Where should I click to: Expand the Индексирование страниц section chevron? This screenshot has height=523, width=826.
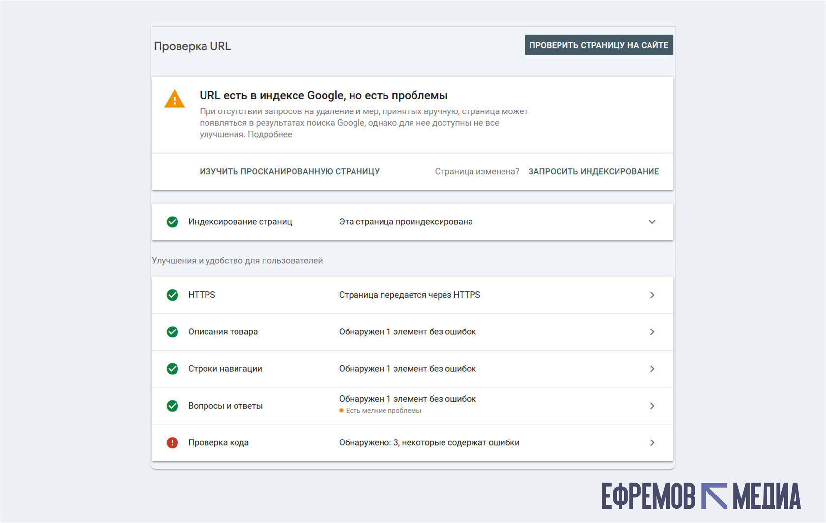click(x=652, y=222)
